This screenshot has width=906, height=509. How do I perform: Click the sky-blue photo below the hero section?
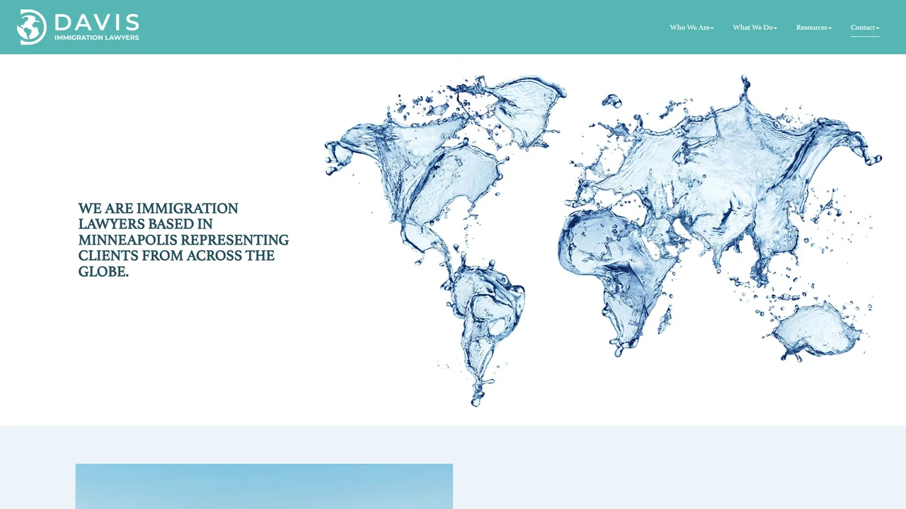(x=264, y=486)
